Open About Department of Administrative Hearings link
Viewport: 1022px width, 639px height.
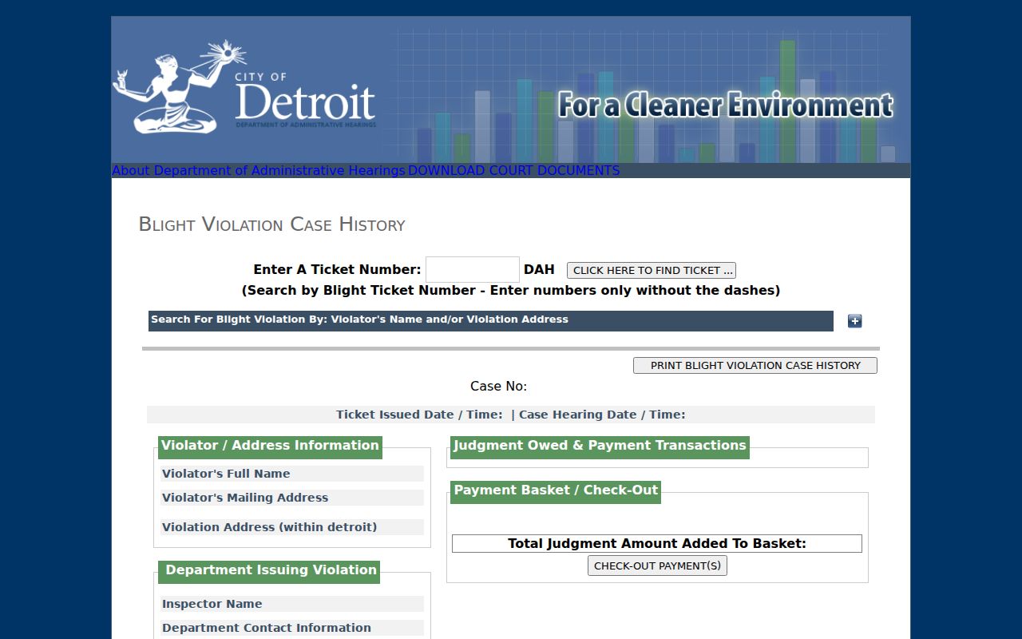(x=259, y=170)
